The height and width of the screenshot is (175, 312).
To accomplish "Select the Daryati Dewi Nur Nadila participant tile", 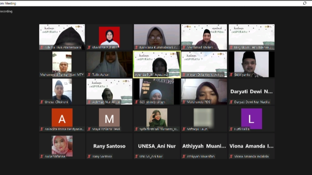I will coord(251,91).
